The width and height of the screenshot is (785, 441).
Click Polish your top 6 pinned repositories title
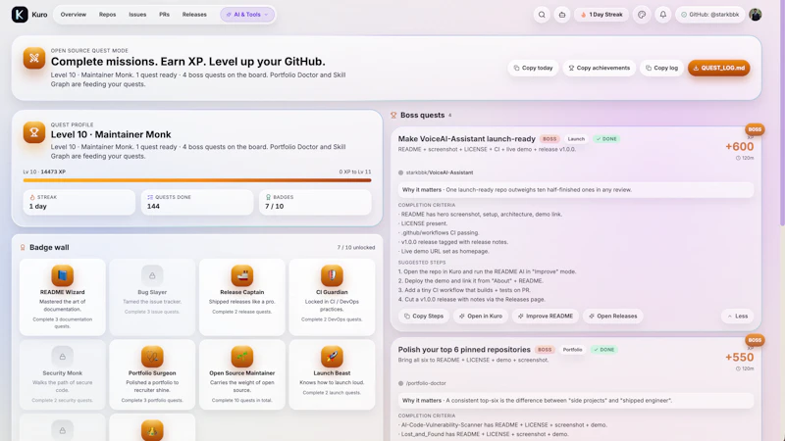pyautogui.click(x=464, y=350)
